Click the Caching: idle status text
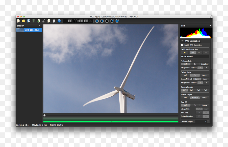This screenshot has height=147, width=228. 22,125
